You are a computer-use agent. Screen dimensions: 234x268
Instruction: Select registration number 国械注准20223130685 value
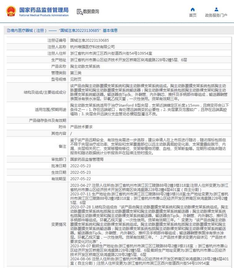click(x=90, y=40)
